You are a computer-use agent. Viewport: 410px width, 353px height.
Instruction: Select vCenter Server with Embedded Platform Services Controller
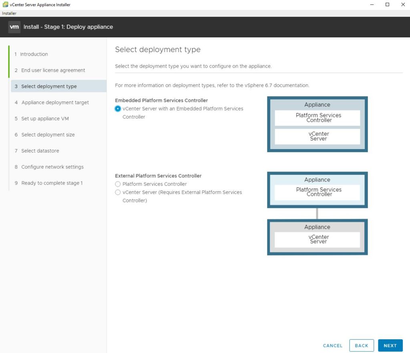tap(118, 109)
